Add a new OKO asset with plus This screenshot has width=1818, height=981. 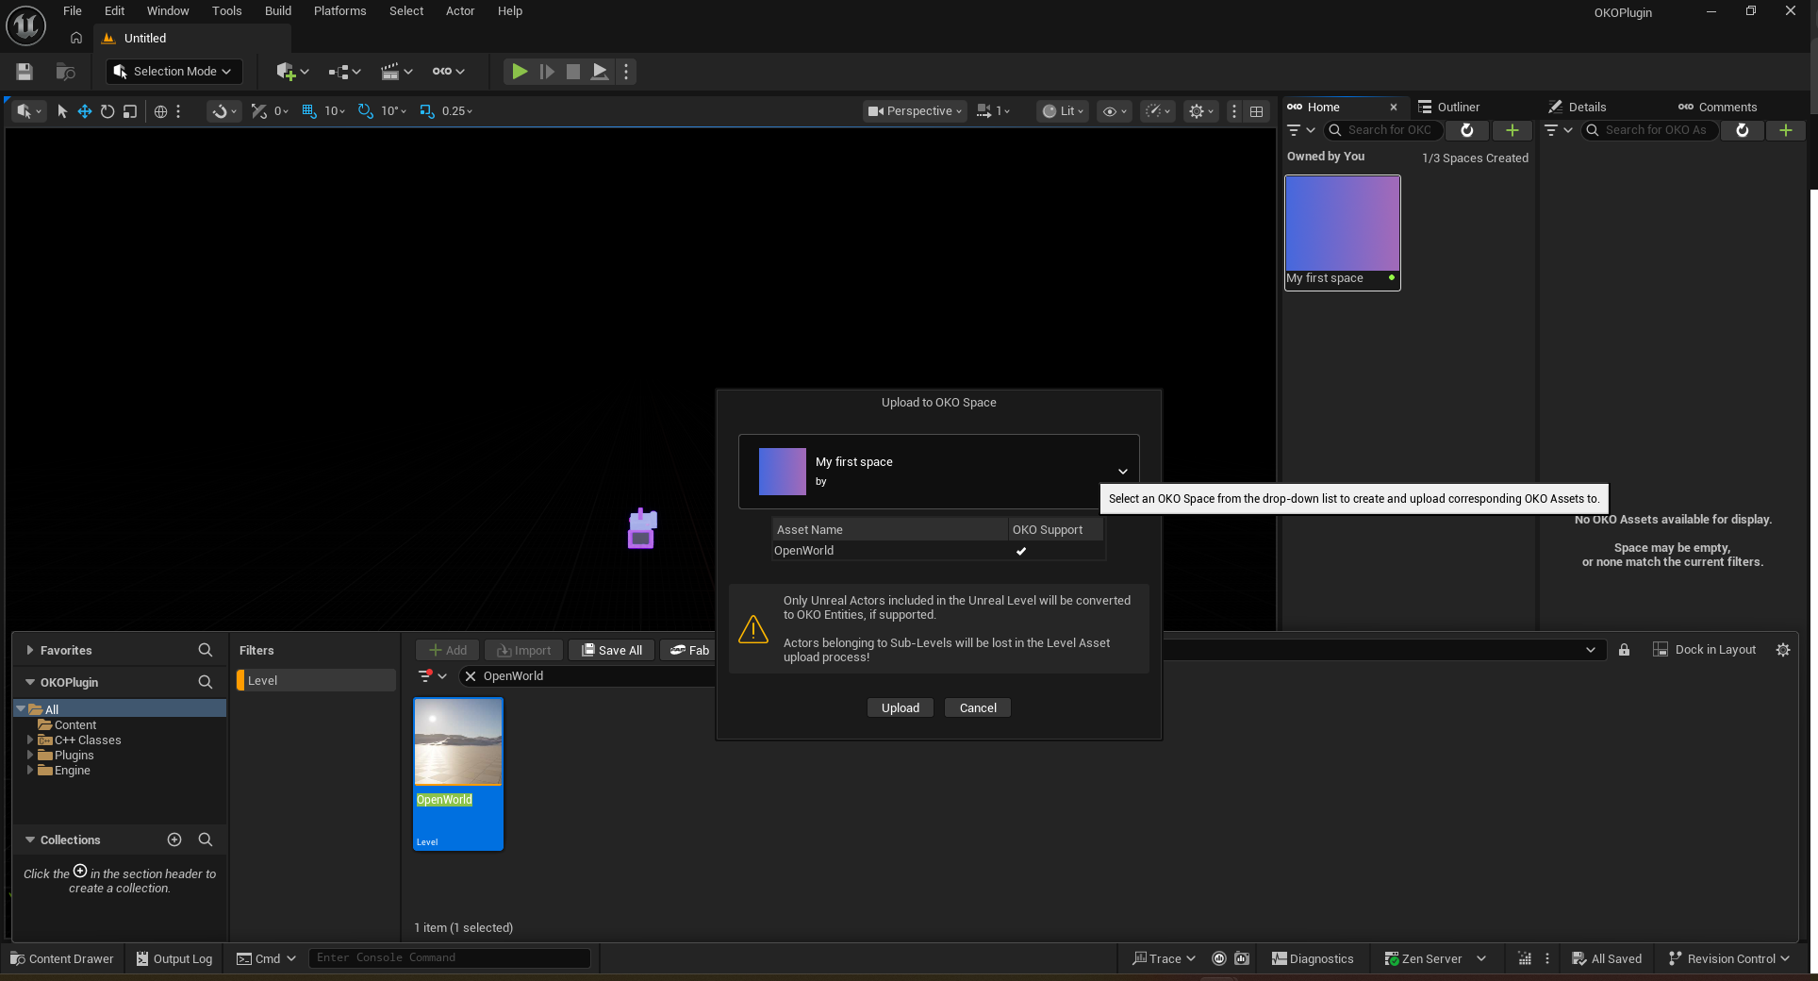click(1786, 130)
